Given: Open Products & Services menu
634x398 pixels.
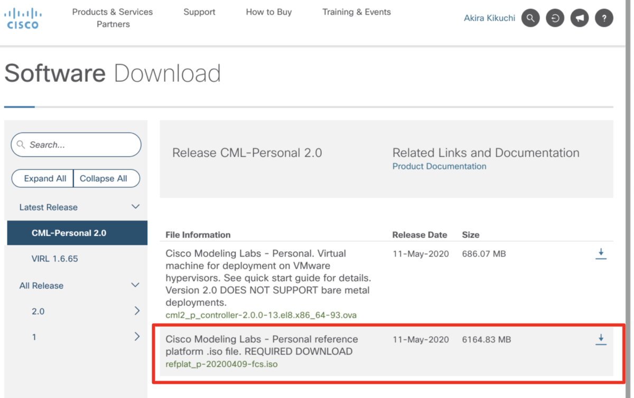Looking at the screenshot, I should click(x=113, y=12).
